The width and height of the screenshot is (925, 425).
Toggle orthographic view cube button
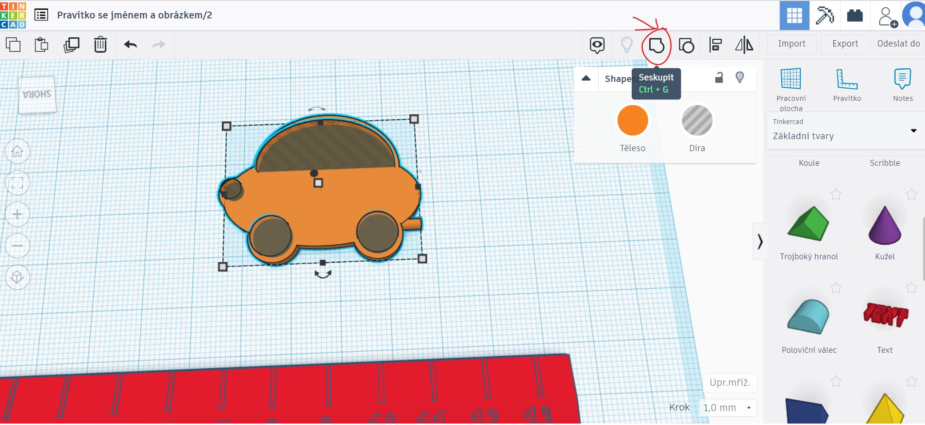click(x=17, y=277)
